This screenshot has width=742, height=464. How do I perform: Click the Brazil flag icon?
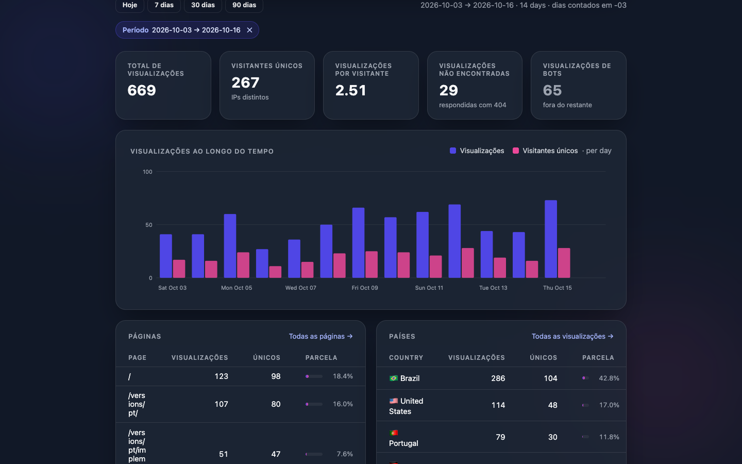point(394,378)
